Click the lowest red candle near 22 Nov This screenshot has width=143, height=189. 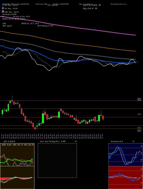tap(35, 128)
